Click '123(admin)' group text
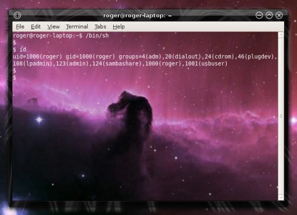 tap(72, 64)
